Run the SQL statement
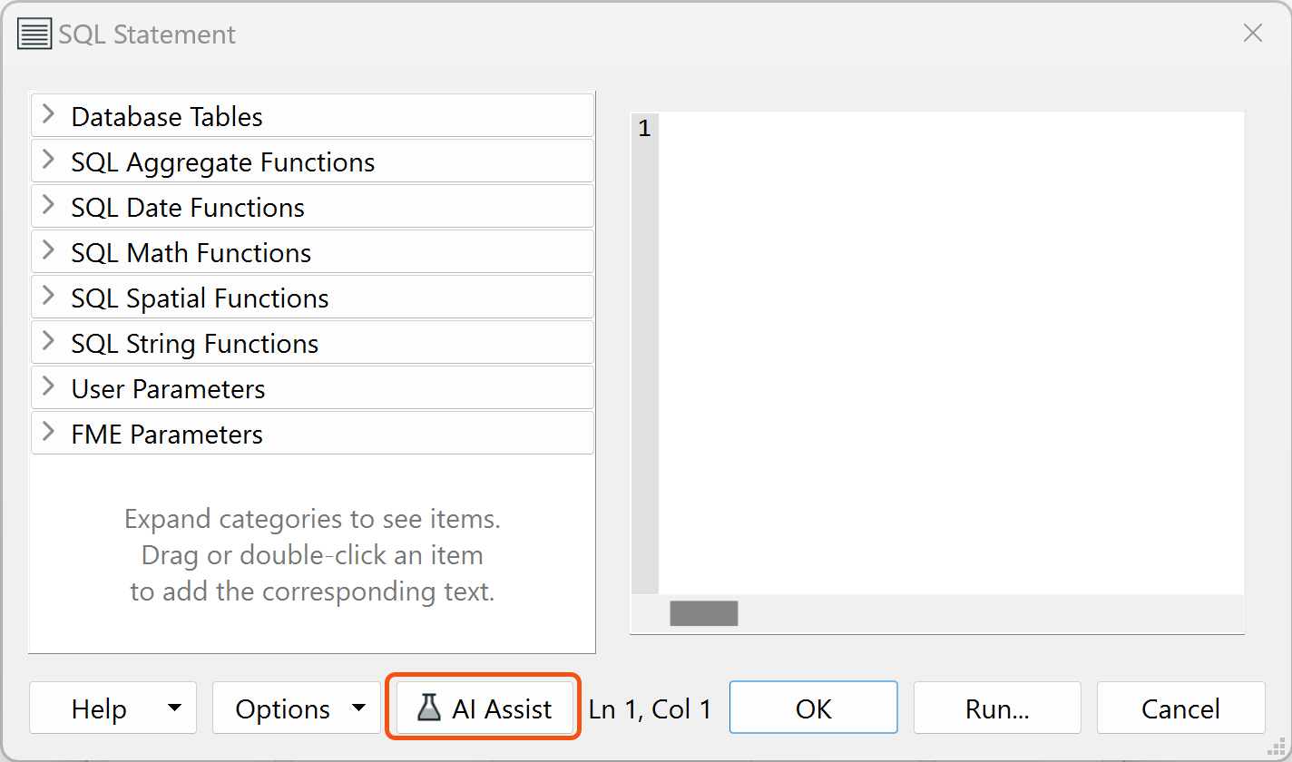 [996, 708]
